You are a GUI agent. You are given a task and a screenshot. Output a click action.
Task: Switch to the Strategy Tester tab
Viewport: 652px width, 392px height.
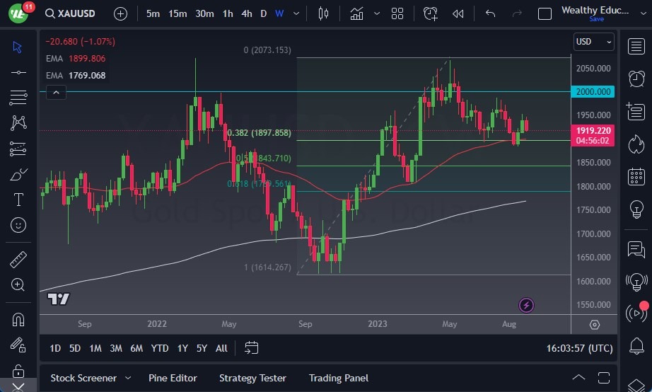click(x=252, y=378)
